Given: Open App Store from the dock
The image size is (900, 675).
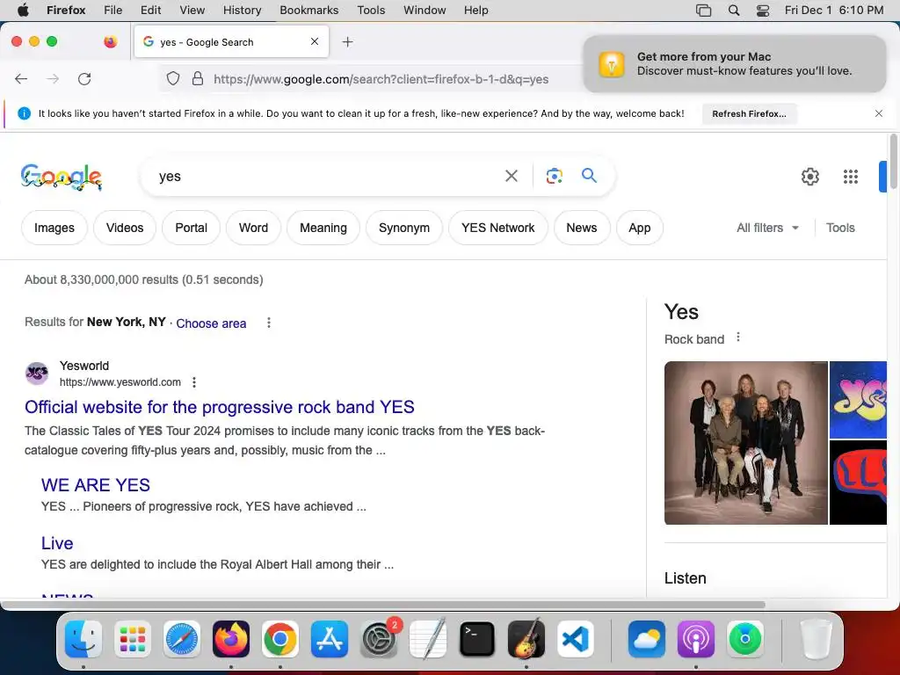Looking at the screenshot, I should click(x=330, y=639).
